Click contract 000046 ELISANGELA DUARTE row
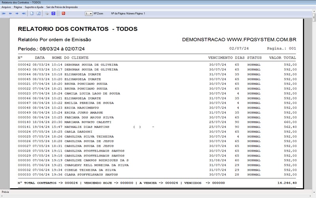Screen dimensions: 316x198 point(157,98)
